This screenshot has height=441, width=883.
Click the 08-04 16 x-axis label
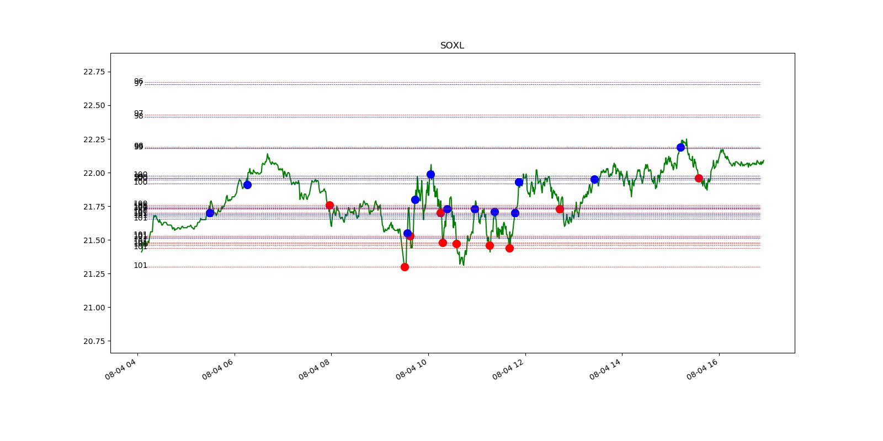(703, 368)
